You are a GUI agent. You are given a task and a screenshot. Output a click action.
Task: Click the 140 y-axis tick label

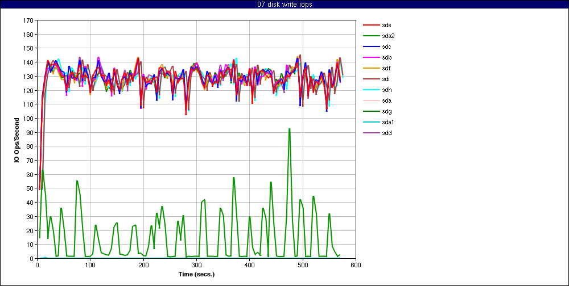pos(28,62)
